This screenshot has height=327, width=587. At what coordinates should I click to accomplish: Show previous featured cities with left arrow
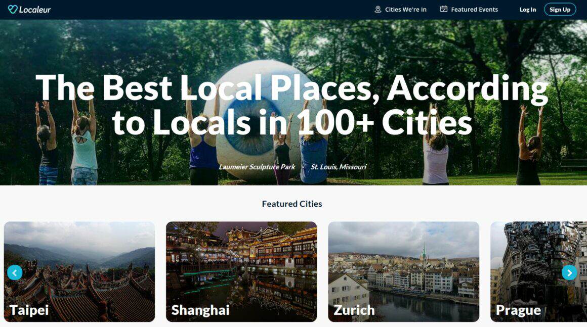tap(15, 273)
